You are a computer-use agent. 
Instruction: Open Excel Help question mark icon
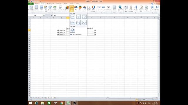pyautogui.click(x=152, y=4)
